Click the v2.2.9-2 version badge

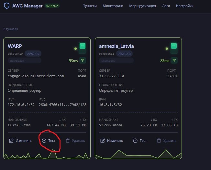pyautogui.click(x=52, y=6)
